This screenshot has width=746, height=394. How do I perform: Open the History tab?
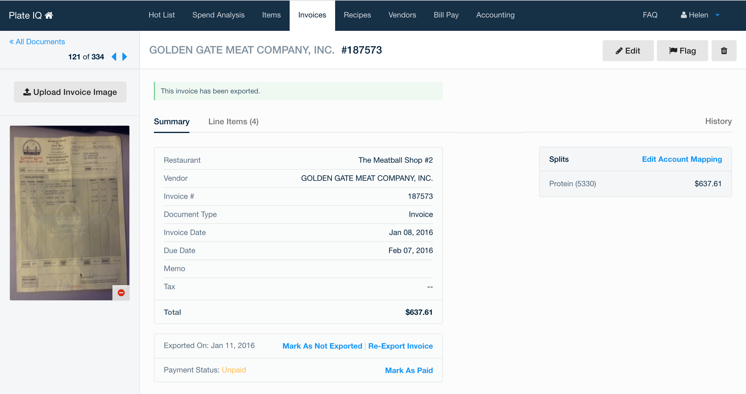coord(718,121)
